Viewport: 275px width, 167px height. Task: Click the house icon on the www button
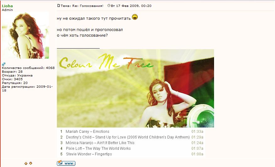click(60, 163)
